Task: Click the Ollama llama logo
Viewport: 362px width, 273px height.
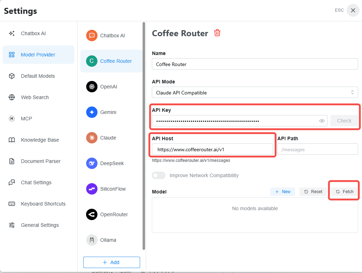Action: click(x=92, y=240)
